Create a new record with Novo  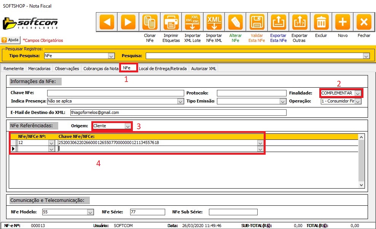[343, 22]
